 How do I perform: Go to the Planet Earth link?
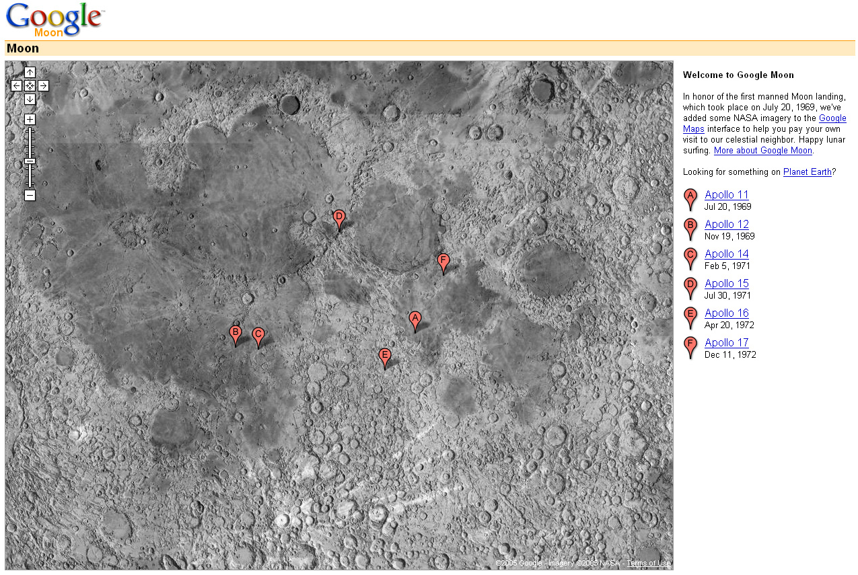[807, 172]
